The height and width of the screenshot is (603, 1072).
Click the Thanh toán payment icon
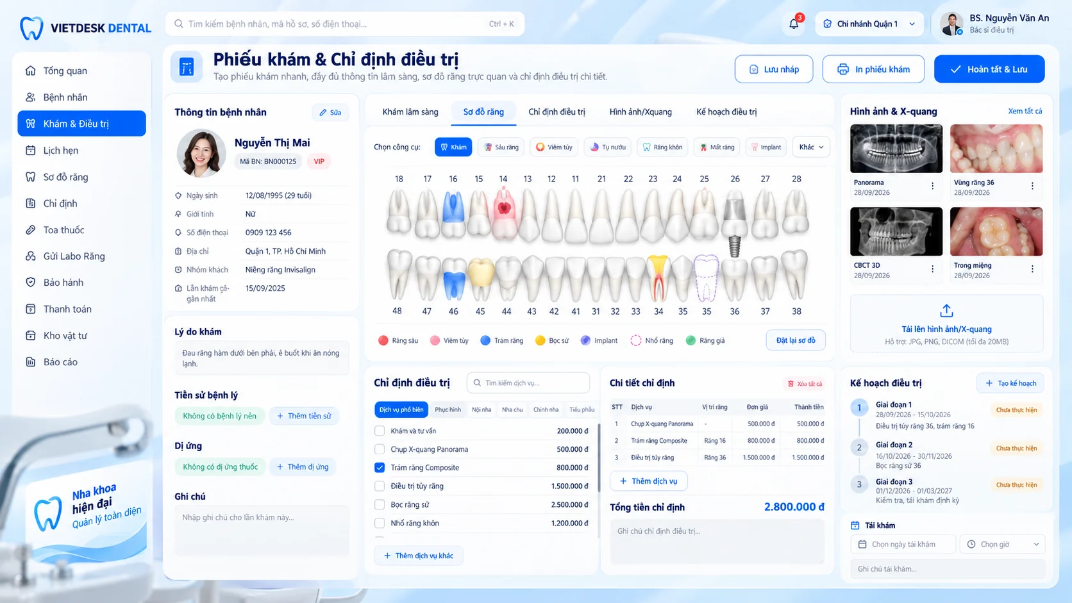[x=30, y=309]
